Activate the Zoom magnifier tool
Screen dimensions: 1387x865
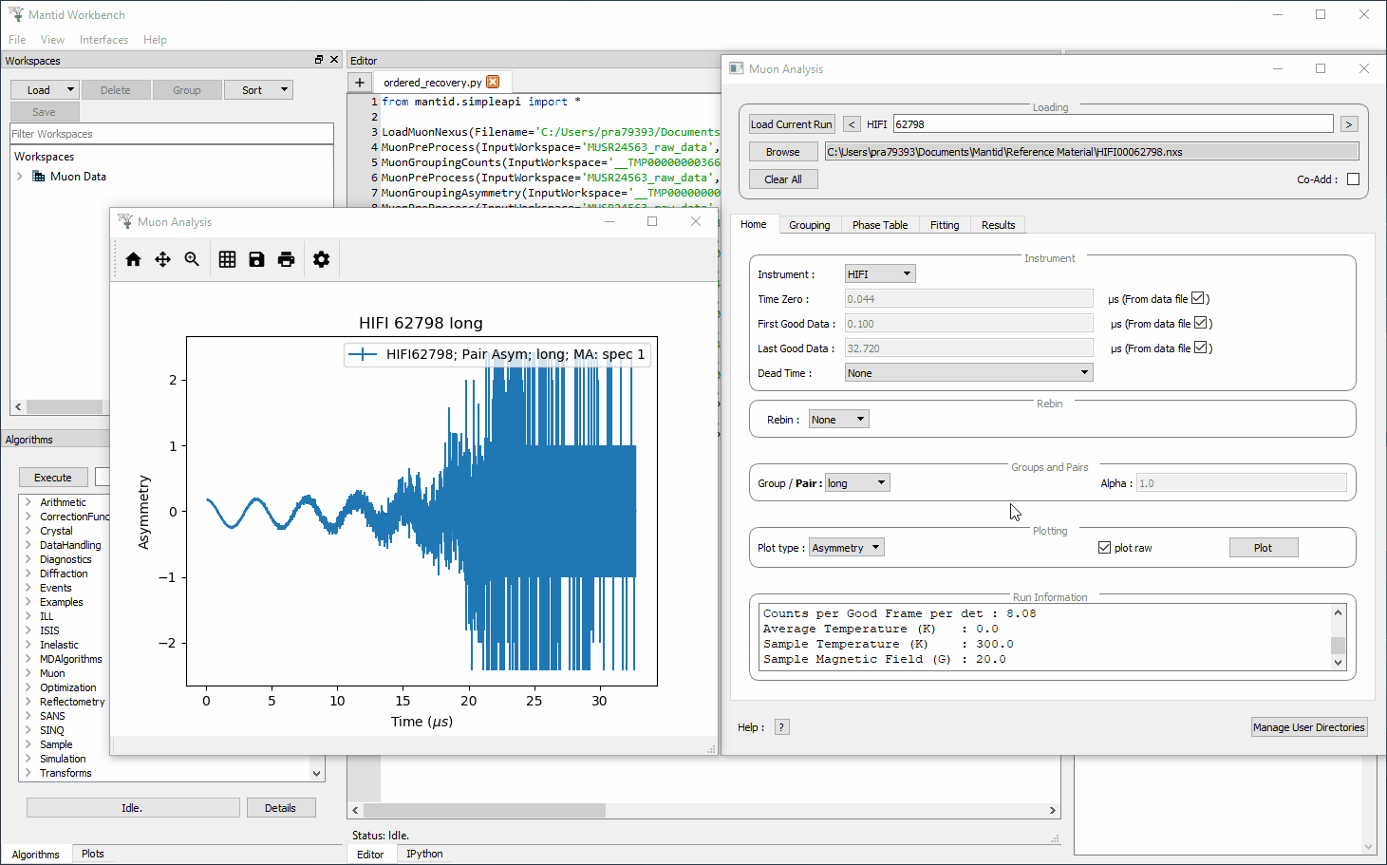point(192,259)
